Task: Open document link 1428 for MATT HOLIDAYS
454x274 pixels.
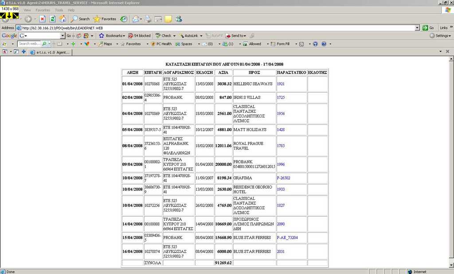Action: point(281,130)
